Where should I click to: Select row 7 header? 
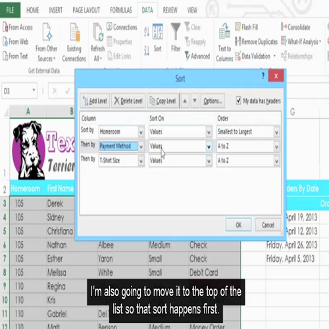click(5, 259)
